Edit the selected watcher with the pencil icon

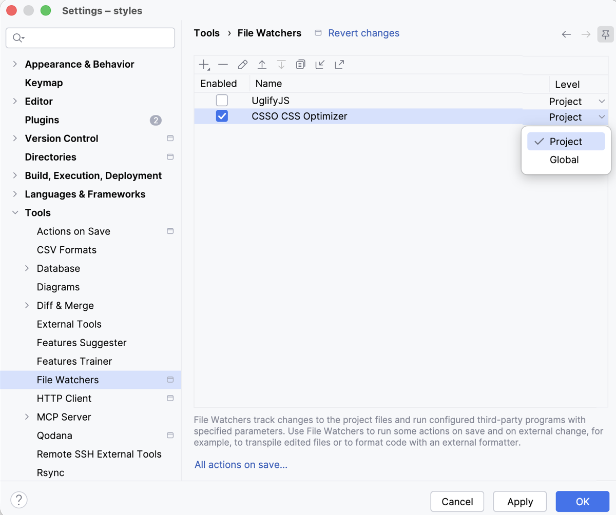243,65
